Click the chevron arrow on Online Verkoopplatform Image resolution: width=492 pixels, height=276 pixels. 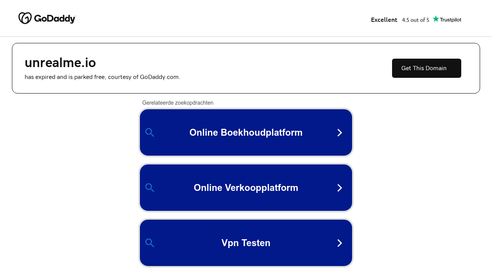click(340, 188)
